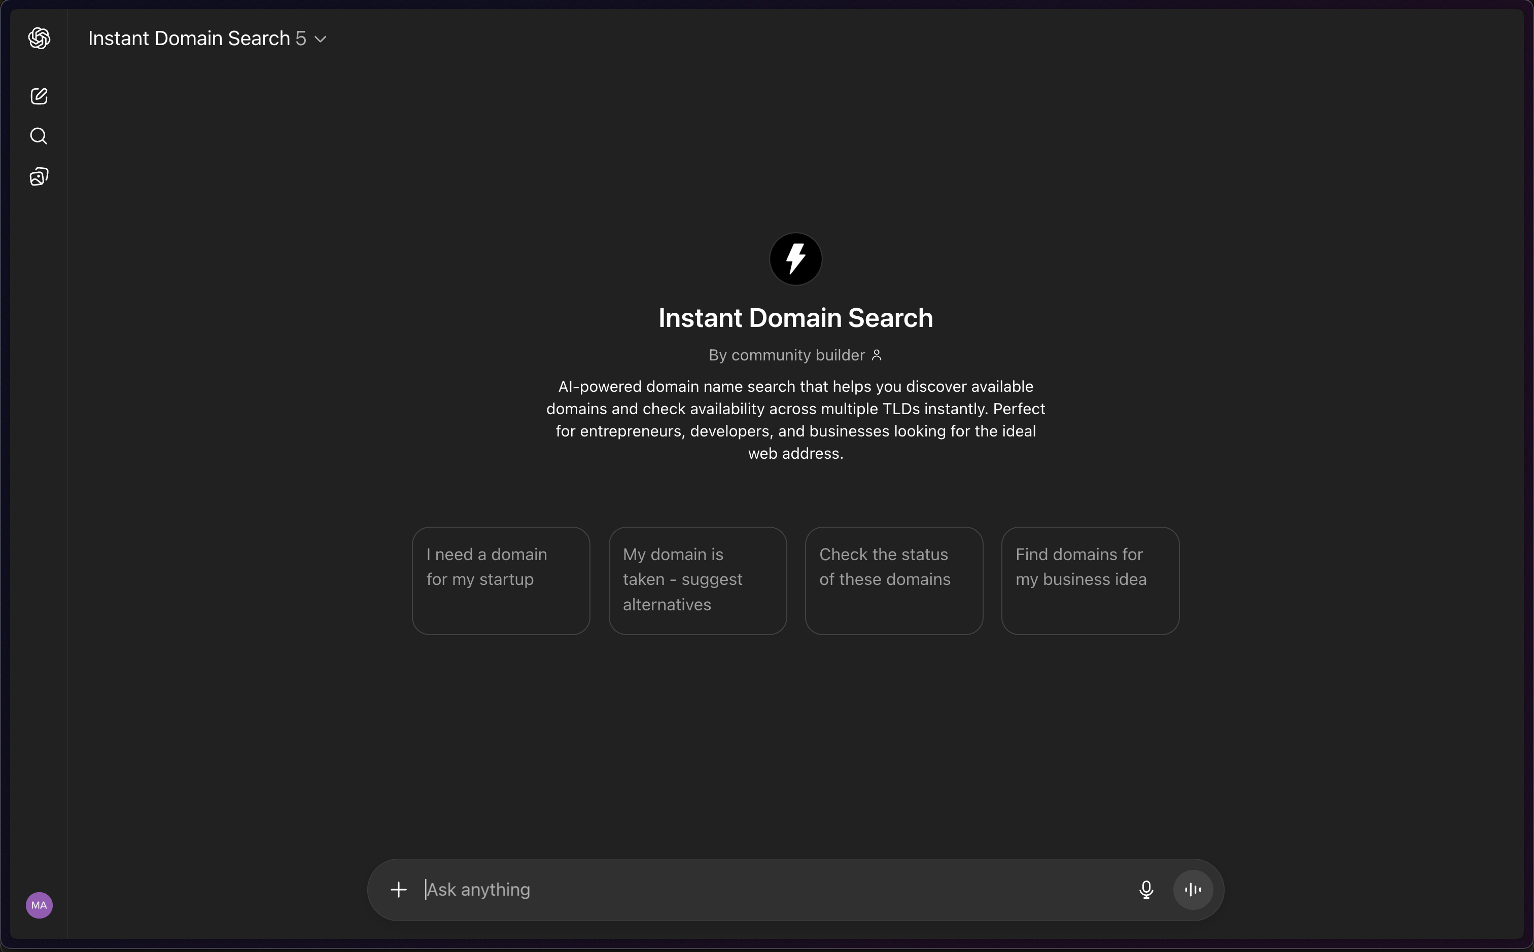Start a new chat with the compose icon
Image resolution: width=1534 pixels, height=952 pixels.
click(x=39, y=96)
